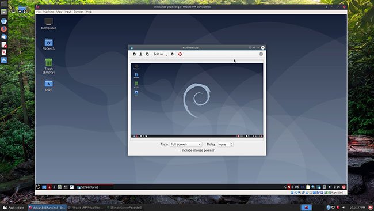Click the host workspace pager

tap(307, 208)
